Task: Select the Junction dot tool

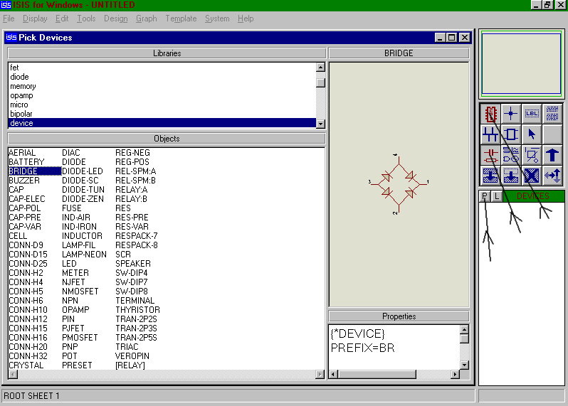Action: [x=510, y=113]
